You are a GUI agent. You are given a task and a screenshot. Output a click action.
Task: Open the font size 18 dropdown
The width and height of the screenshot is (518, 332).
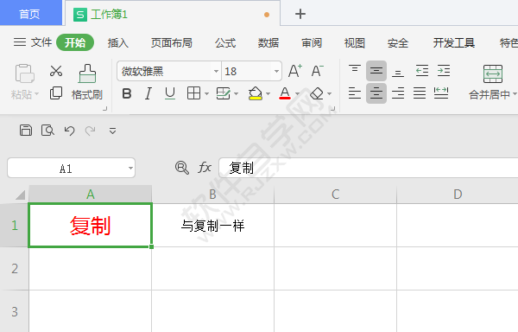pyautogui.click(x=276, y=71)
